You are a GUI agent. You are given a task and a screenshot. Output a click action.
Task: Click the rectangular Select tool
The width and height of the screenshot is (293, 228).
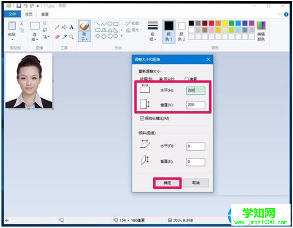coord(35,26)
